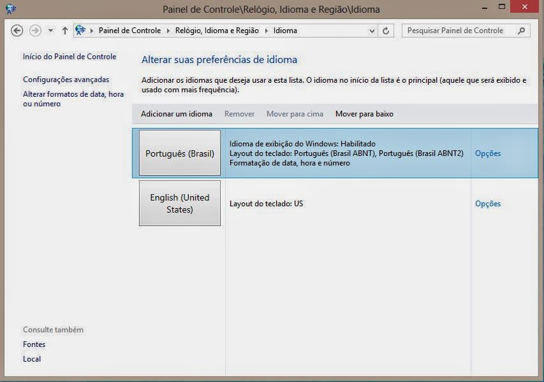Expand the chevron after Painel de Controle

168,31
